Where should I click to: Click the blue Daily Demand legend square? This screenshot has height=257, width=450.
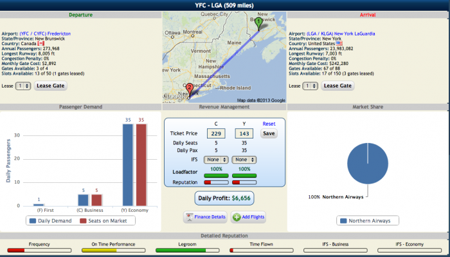(x=33, y=221)
